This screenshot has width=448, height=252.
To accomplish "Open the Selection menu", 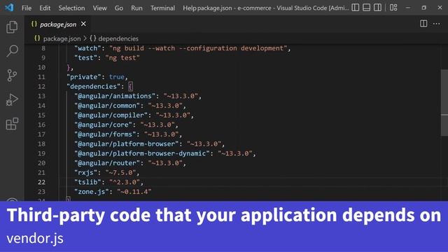I will [x=71, y=8].
